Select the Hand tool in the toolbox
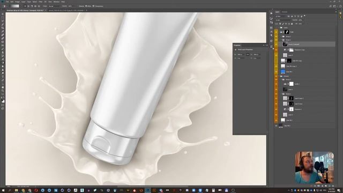 [3, 87]
